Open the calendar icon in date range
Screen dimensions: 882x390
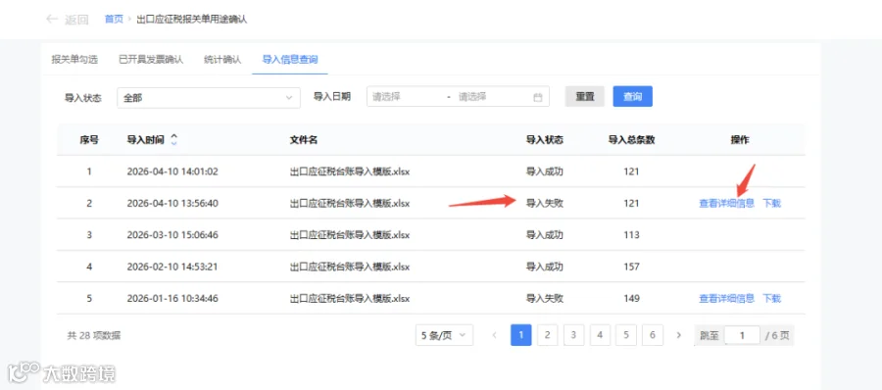pyautogui.click(x=538, y=97)
